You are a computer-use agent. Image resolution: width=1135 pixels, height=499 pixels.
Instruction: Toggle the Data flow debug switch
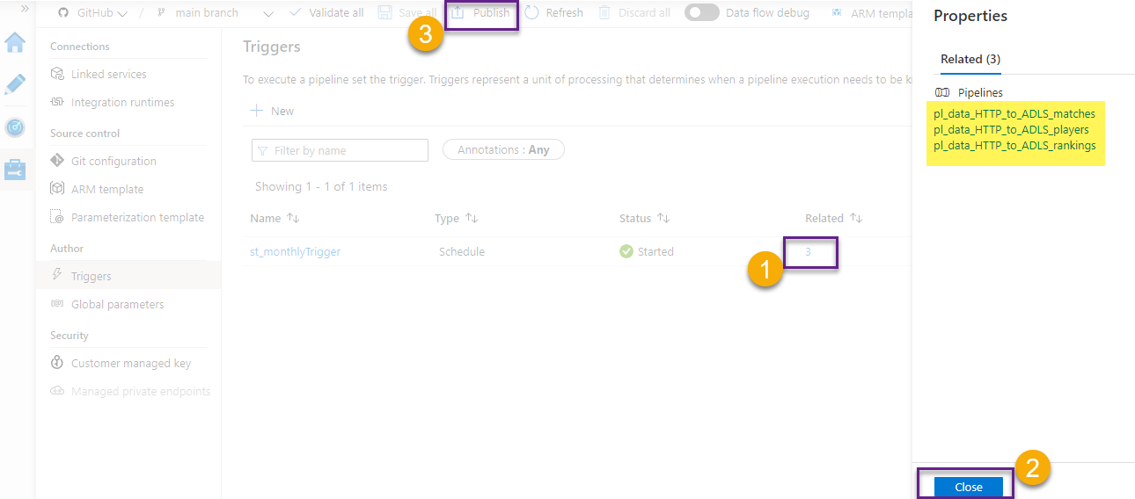pos(701,13)
